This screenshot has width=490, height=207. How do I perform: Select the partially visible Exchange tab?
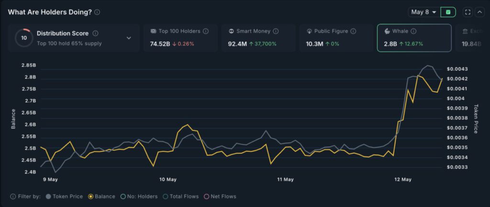pyautogui.click(x=472, y=38)
